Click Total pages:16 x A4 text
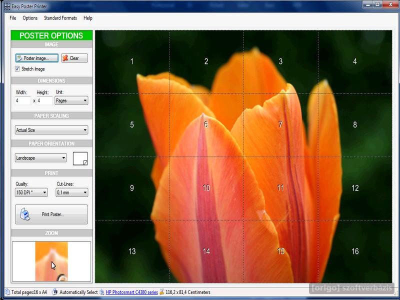 click(x=29, y=292)
